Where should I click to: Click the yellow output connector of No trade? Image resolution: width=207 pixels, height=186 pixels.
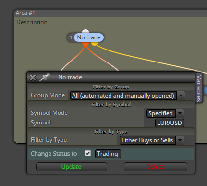95,43
